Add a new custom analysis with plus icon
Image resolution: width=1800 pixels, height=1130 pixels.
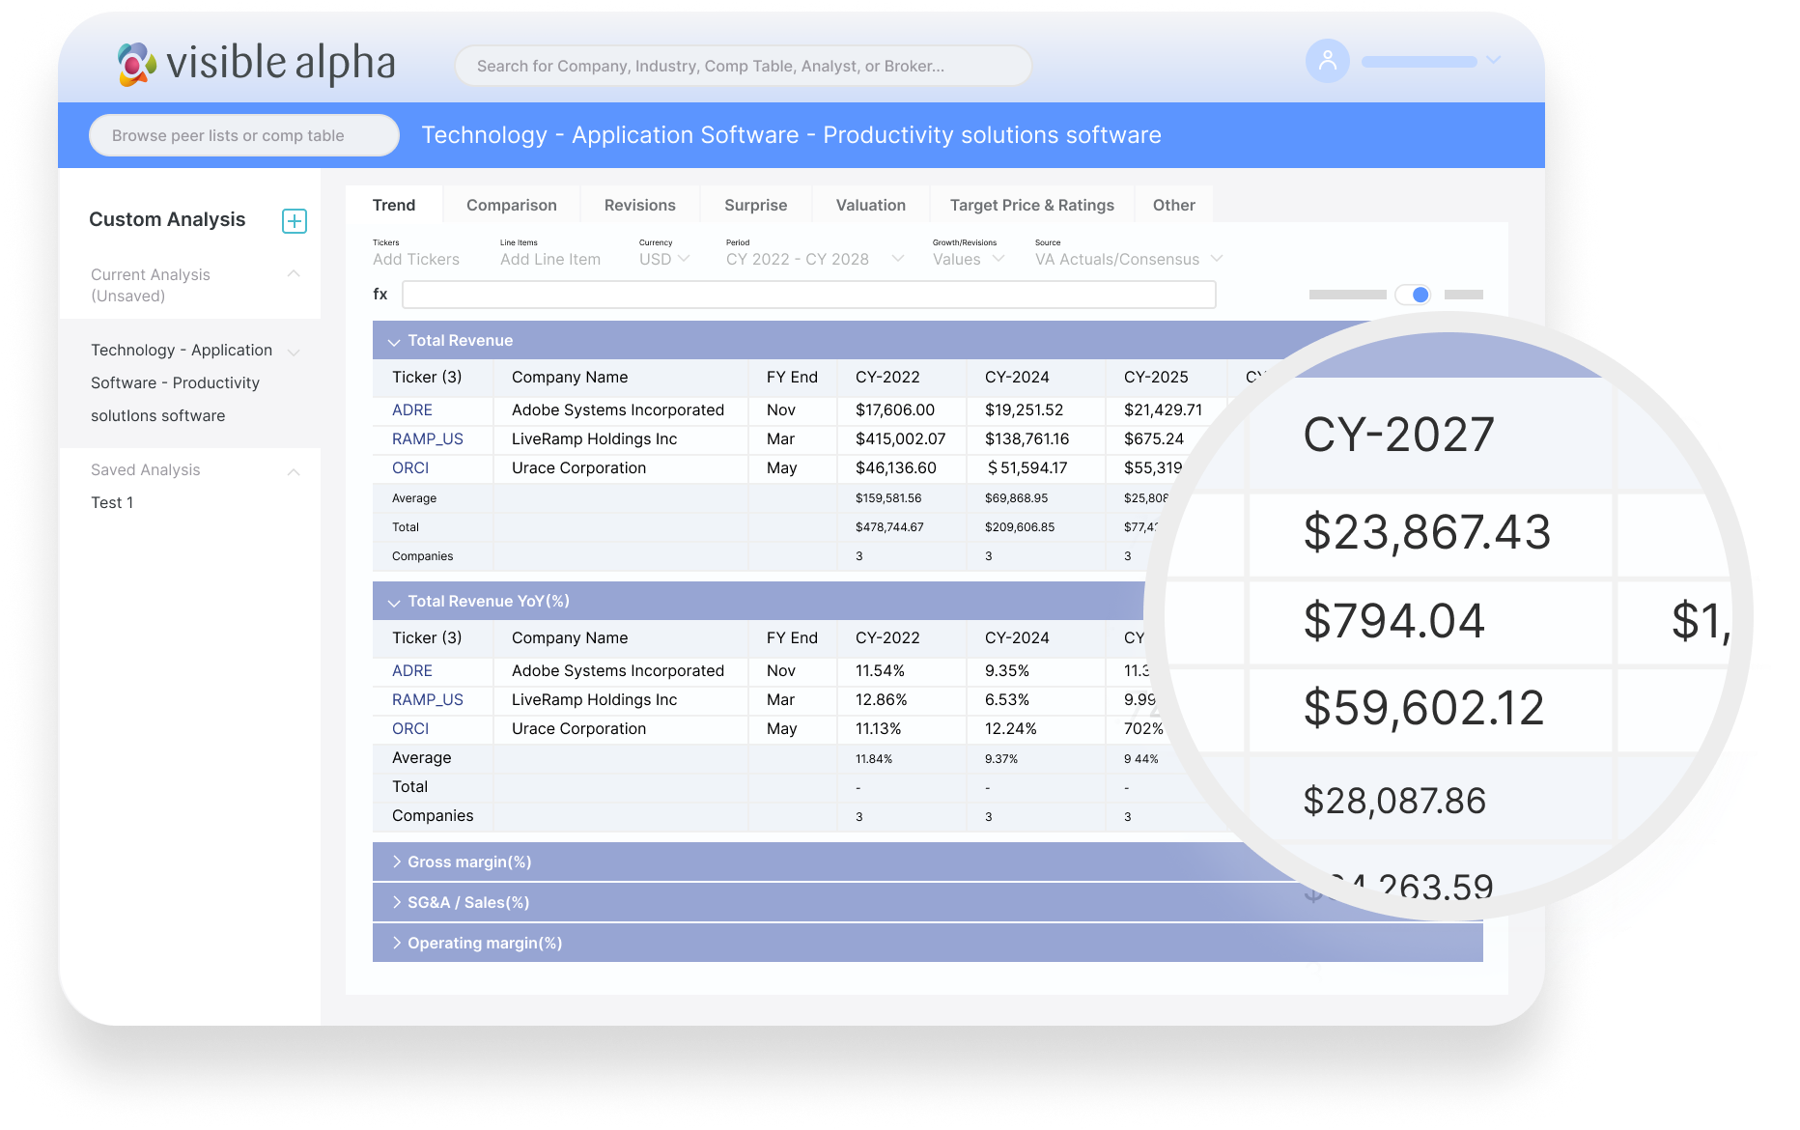[295, 221]
